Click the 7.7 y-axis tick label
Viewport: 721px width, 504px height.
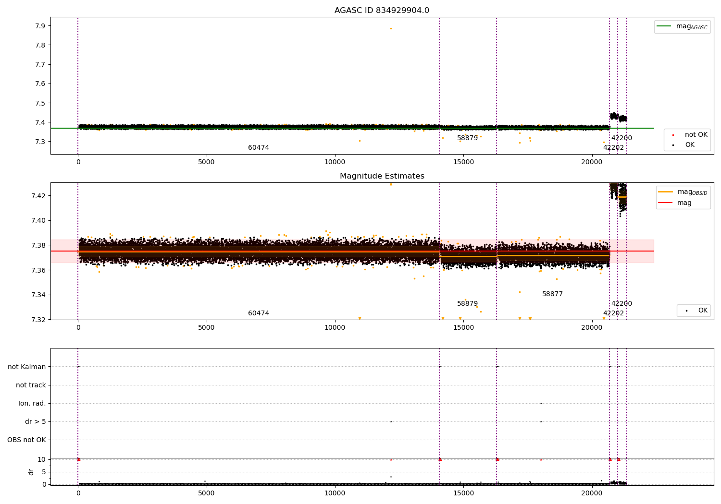[39, 64]
